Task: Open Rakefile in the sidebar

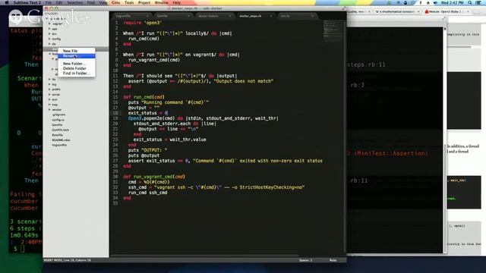Action: click(58, 135)
